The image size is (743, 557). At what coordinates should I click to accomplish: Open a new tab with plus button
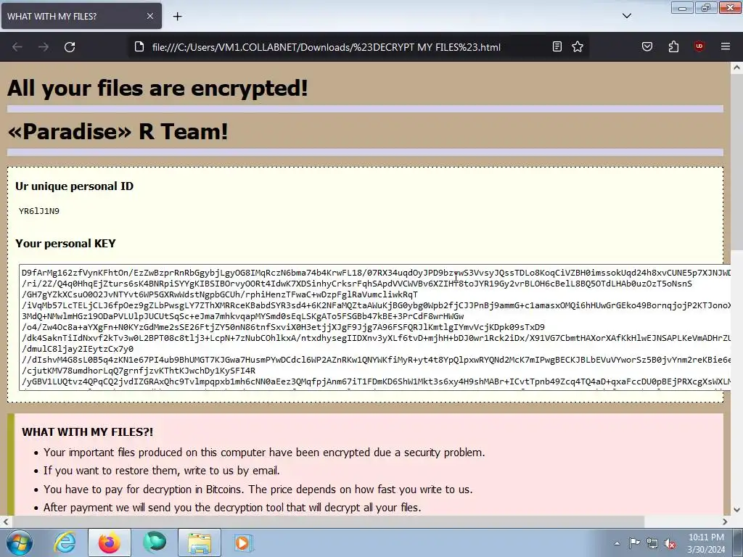point(177,17)
